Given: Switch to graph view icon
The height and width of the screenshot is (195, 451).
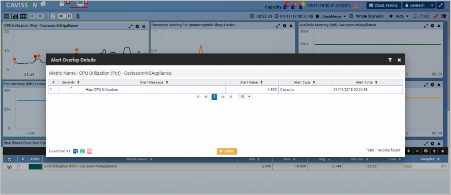Looking at the screenshot, I should [x=15, y=16].
